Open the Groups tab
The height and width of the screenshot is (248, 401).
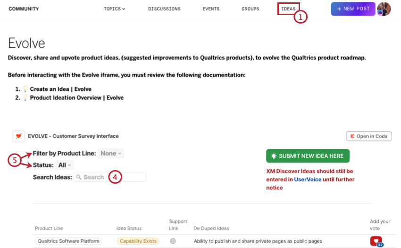(x=251, y=9)
